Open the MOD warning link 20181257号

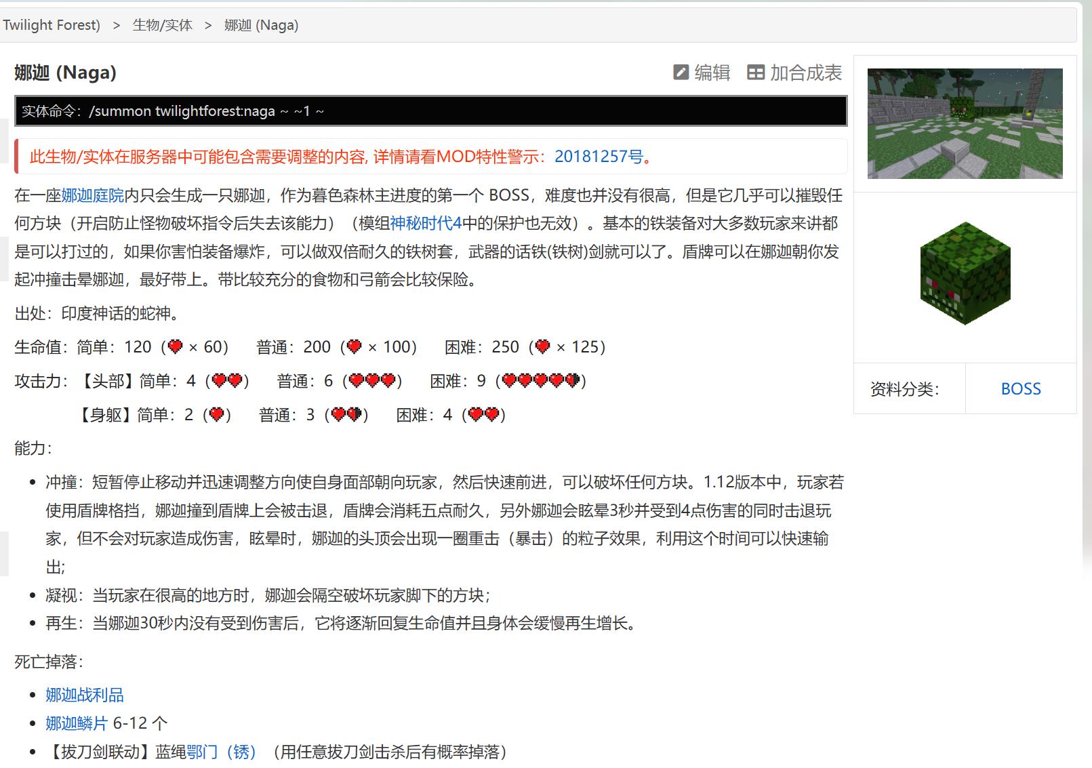(597, 156)
